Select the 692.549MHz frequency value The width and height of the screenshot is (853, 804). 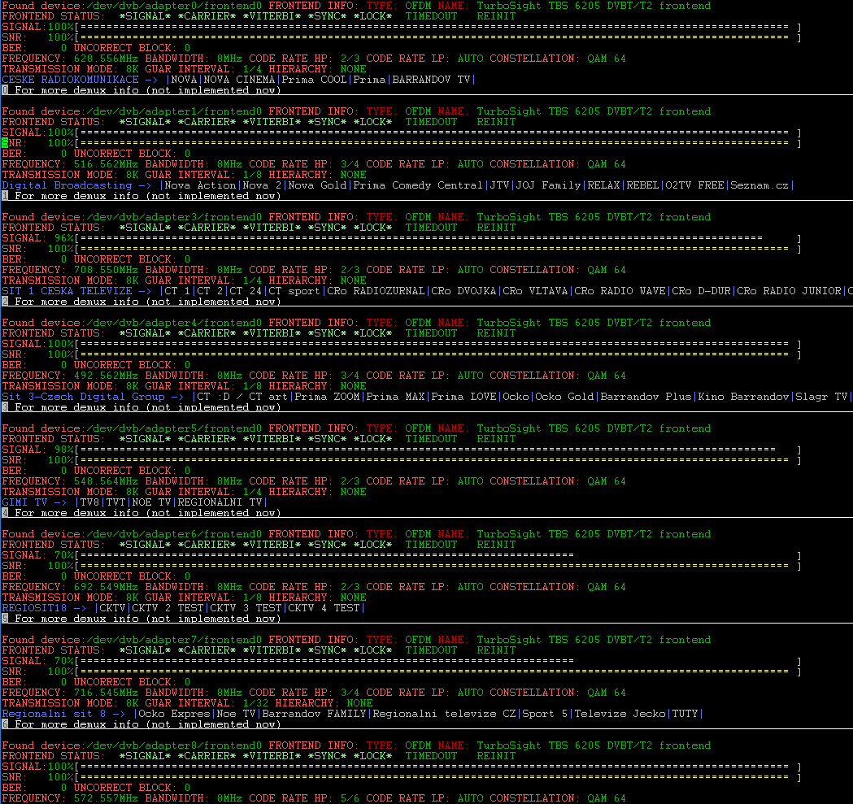click(106, 587)
